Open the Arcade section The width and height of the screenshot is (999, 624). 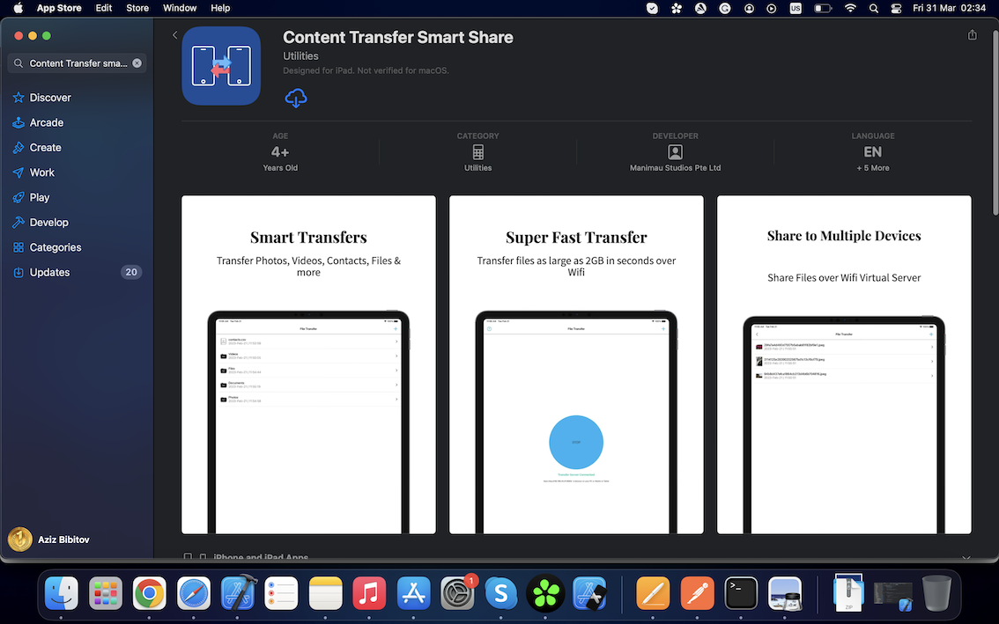coord(46,122)
